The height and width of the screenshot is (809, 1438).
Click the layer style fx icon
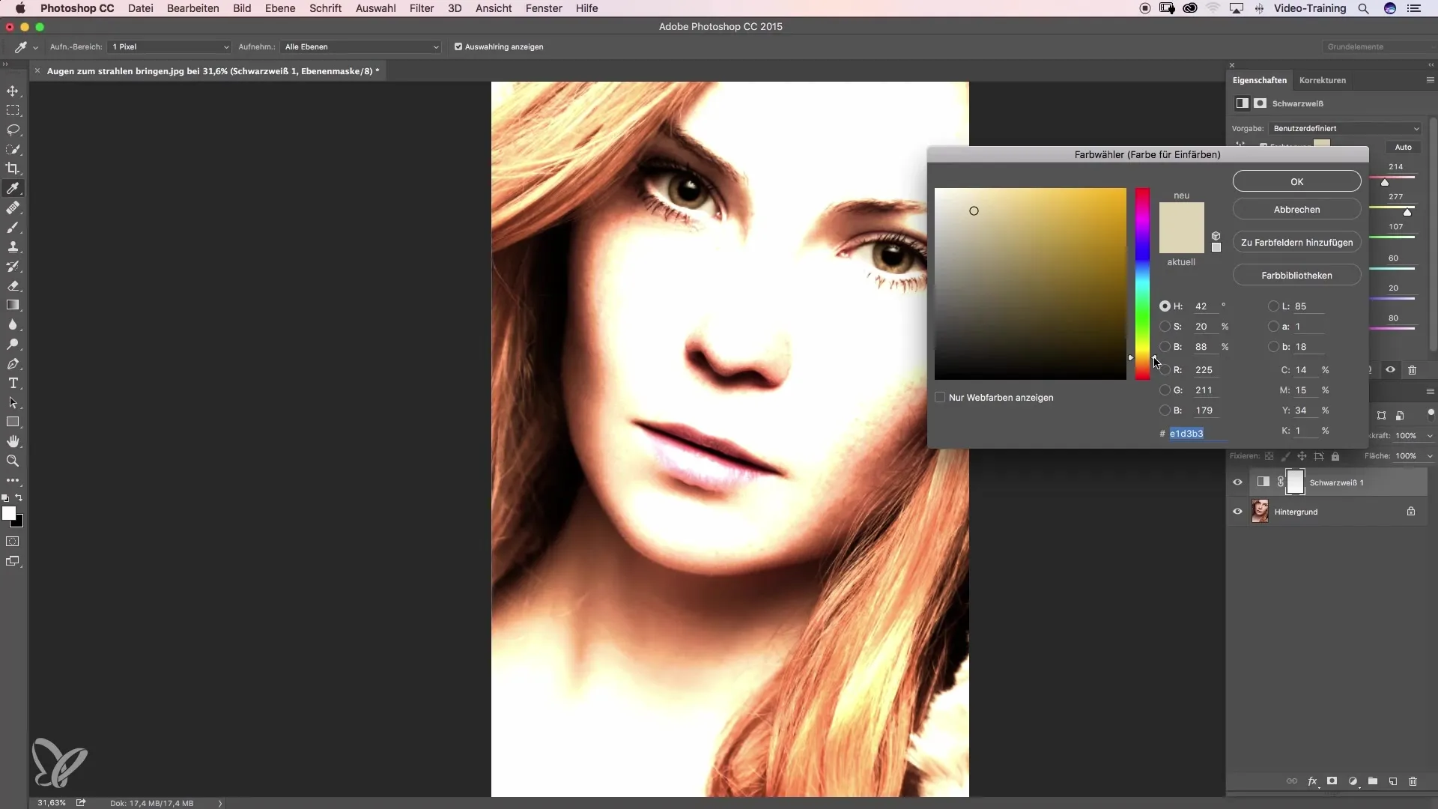[1312, 781]
